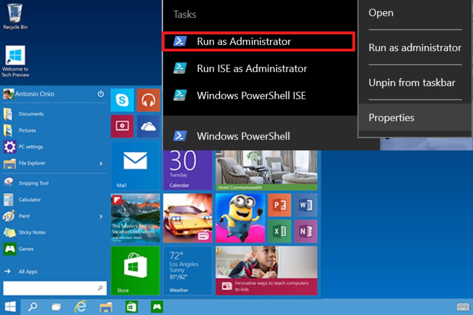The height and width of the screenshot is (315, 473).
Task: Open File Explorer from the taskbar
Action: (106, 306)
